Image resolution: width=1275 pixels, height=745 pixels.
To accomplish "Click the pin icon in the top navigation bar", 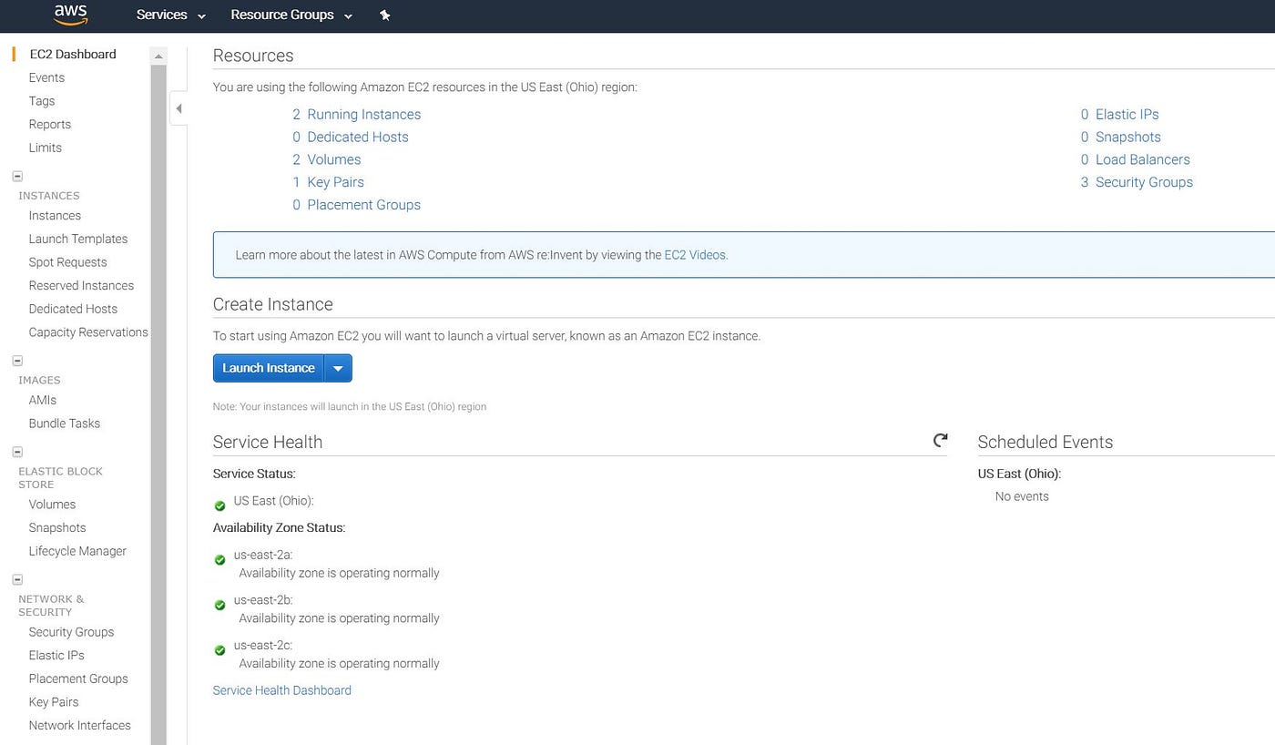I will coord(383,15).
